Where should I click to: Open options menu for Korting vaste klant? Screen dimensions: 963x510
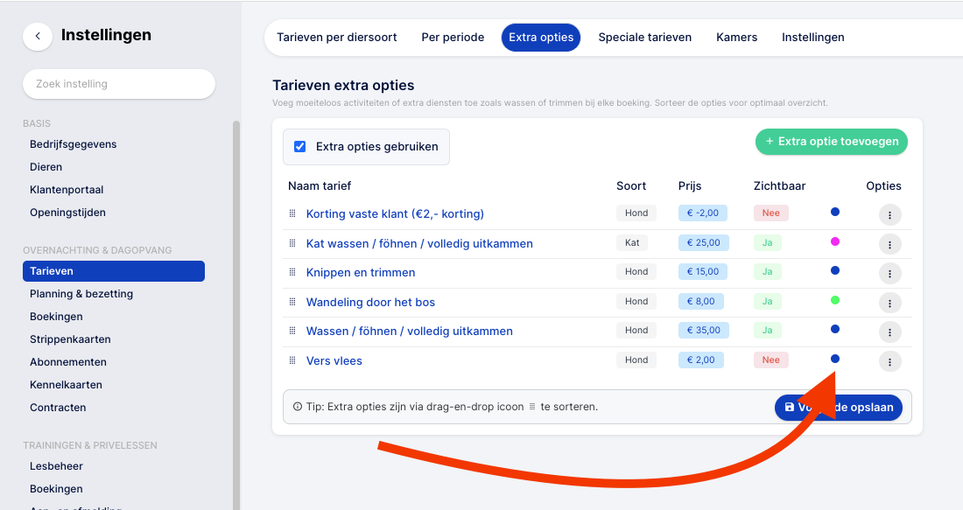pyautogui.click(x=889, y=215)
